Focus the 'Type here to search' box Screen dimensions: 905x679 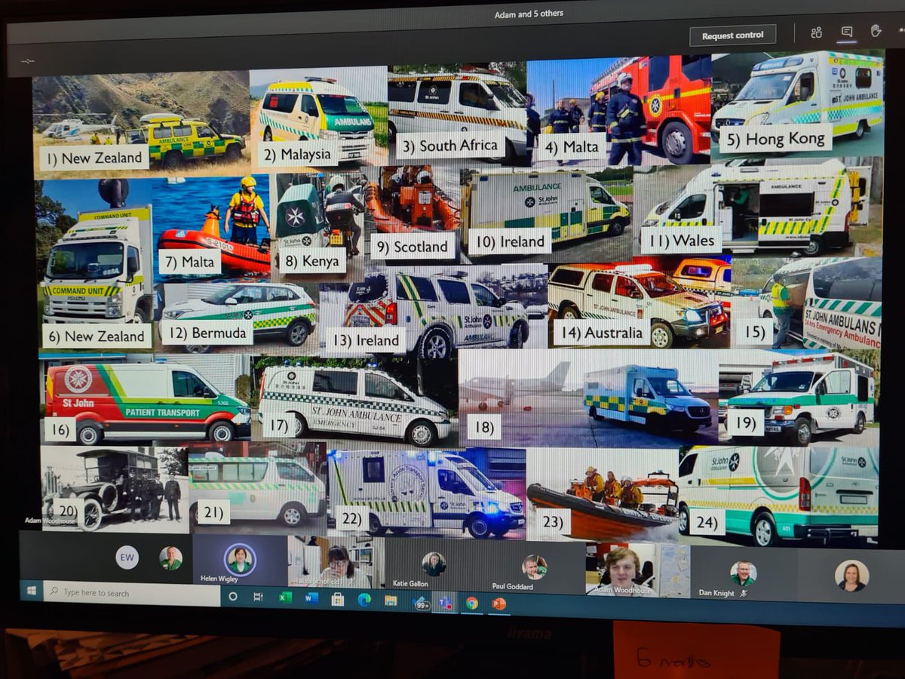coord(132,593)
